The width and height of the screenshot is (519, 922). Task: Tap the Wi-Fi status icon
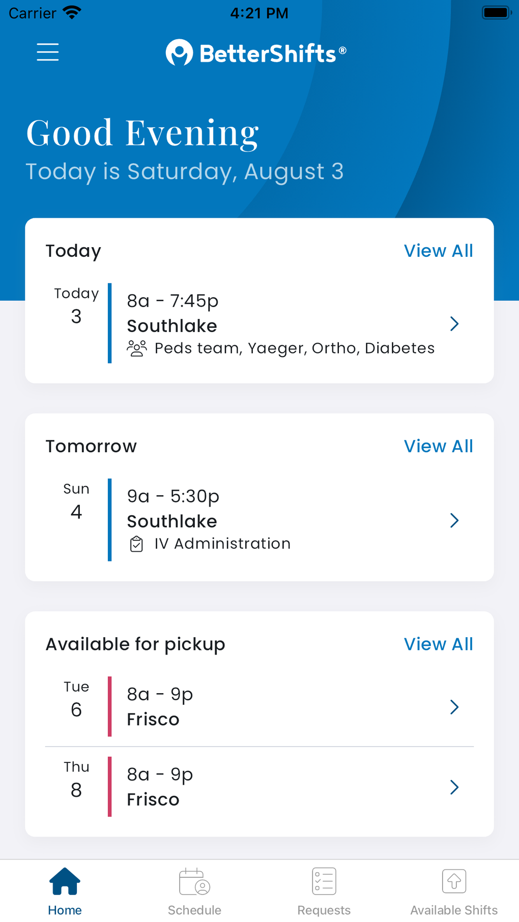point(72,13)
